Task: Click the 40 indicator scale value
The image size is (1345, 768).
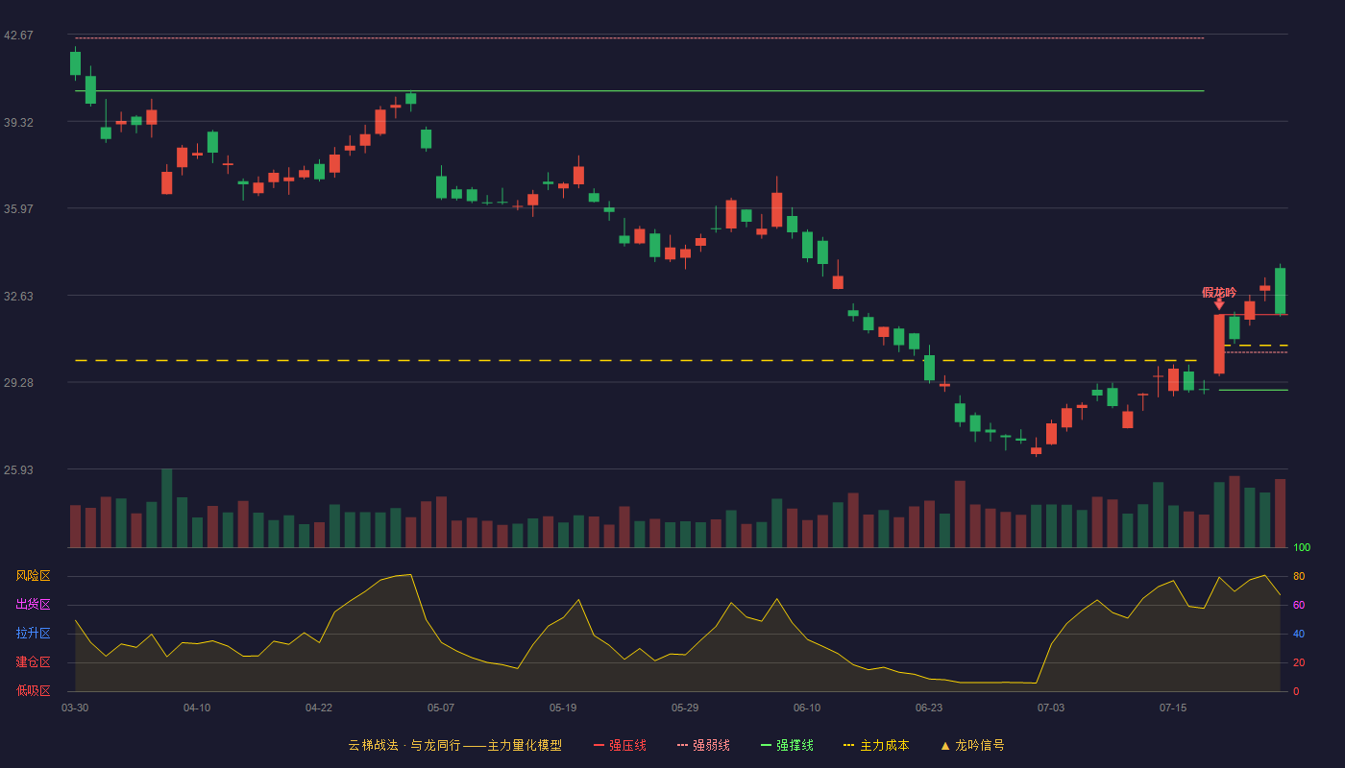Action: coord(1299,634)
